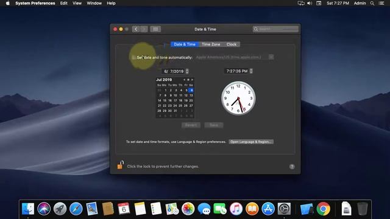Open the Window menu
The width and height of the screenshot is (390, 219).
(94, 3)
